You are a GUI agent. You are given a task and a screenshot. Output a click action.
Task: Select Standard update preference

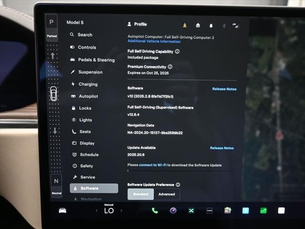pos(141,194)
